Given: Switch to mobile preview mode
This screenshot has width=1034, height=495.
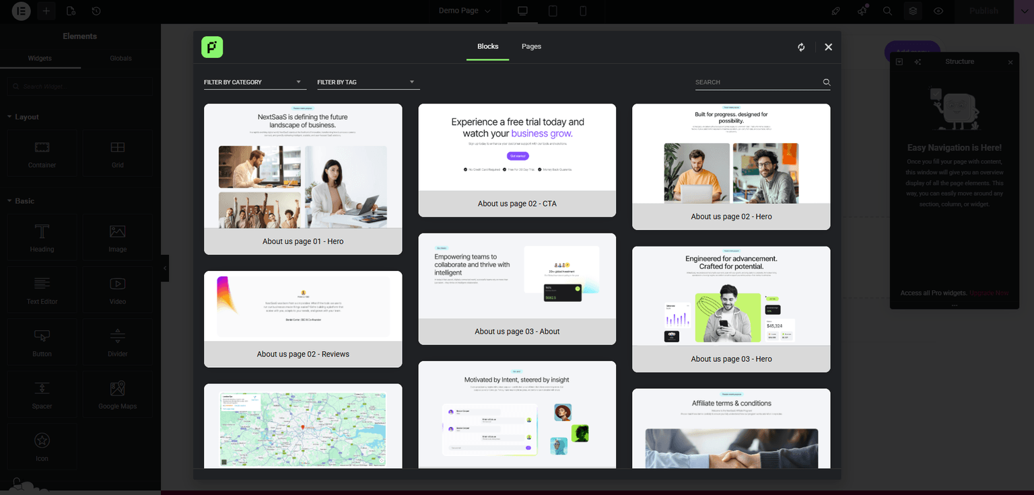Looking at the screenshot, I should pyautogui.click(x=583, y=11).
